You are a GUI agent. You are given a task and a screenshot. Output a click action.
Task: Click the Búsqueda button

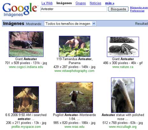pyautogui.click(x=118, y=9)
